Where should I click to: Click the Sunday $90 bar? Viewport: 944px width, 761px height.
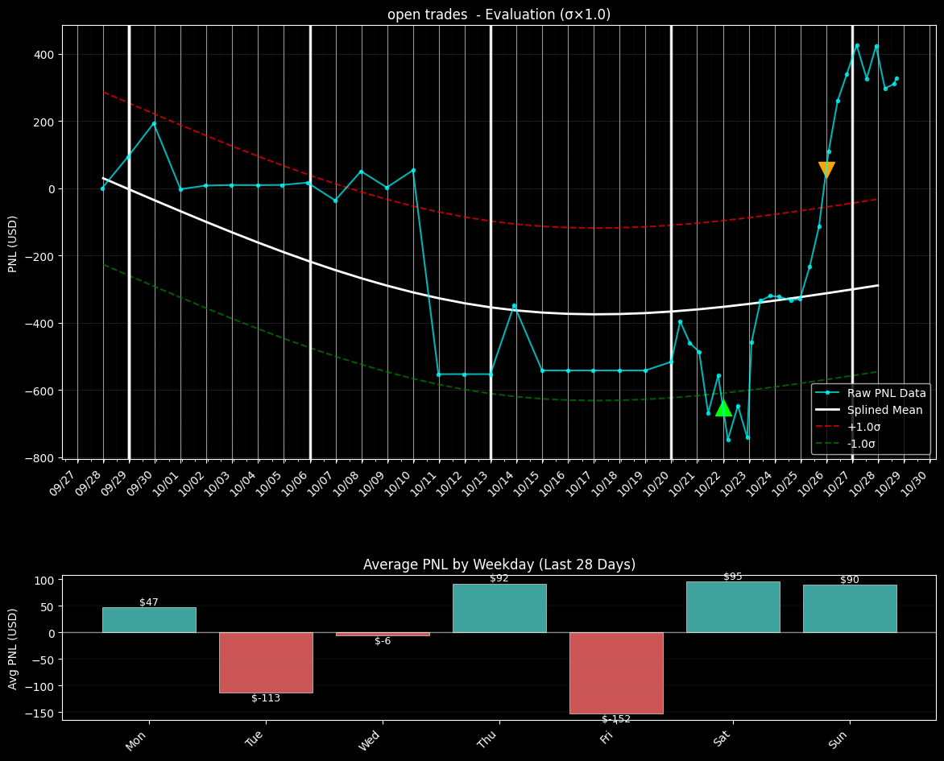click(850, 608)
